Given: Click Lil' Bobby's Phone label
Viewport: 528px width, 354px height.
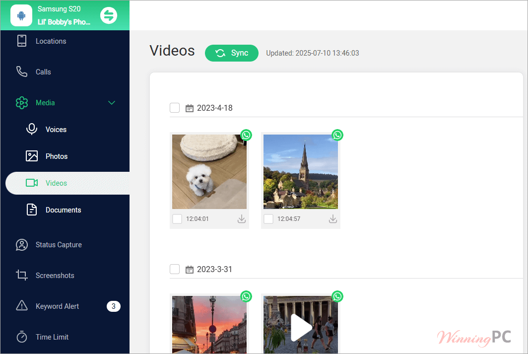Looking at the screenshot, I should pos(64,22).
